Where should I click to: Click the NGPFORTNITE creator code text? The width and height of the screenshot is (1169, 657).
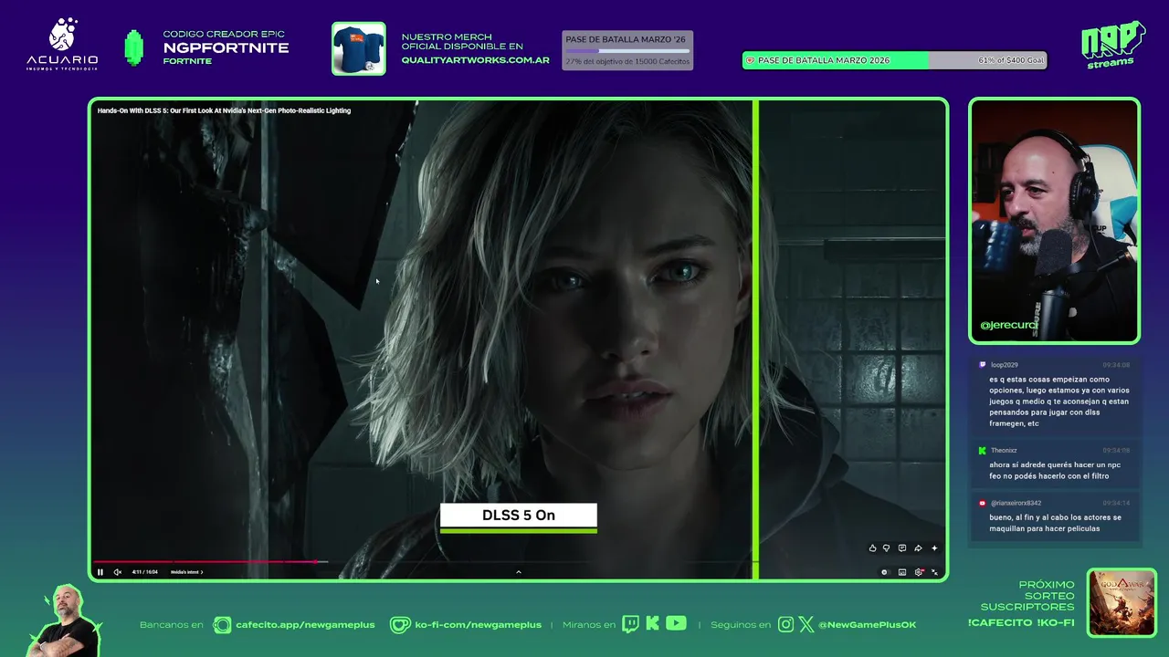pyautogui.click(x=226, y=47)
